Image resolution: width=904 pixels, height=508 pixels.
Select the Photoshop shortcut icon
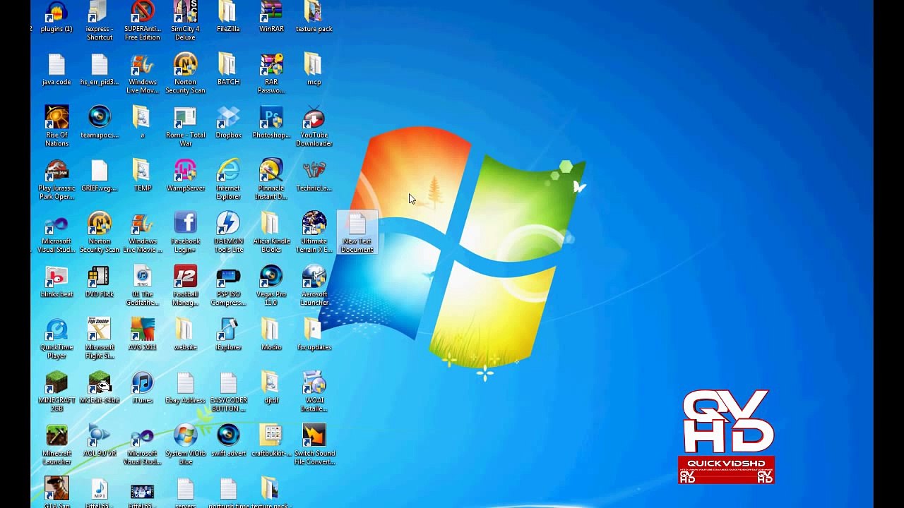[271, 122]
